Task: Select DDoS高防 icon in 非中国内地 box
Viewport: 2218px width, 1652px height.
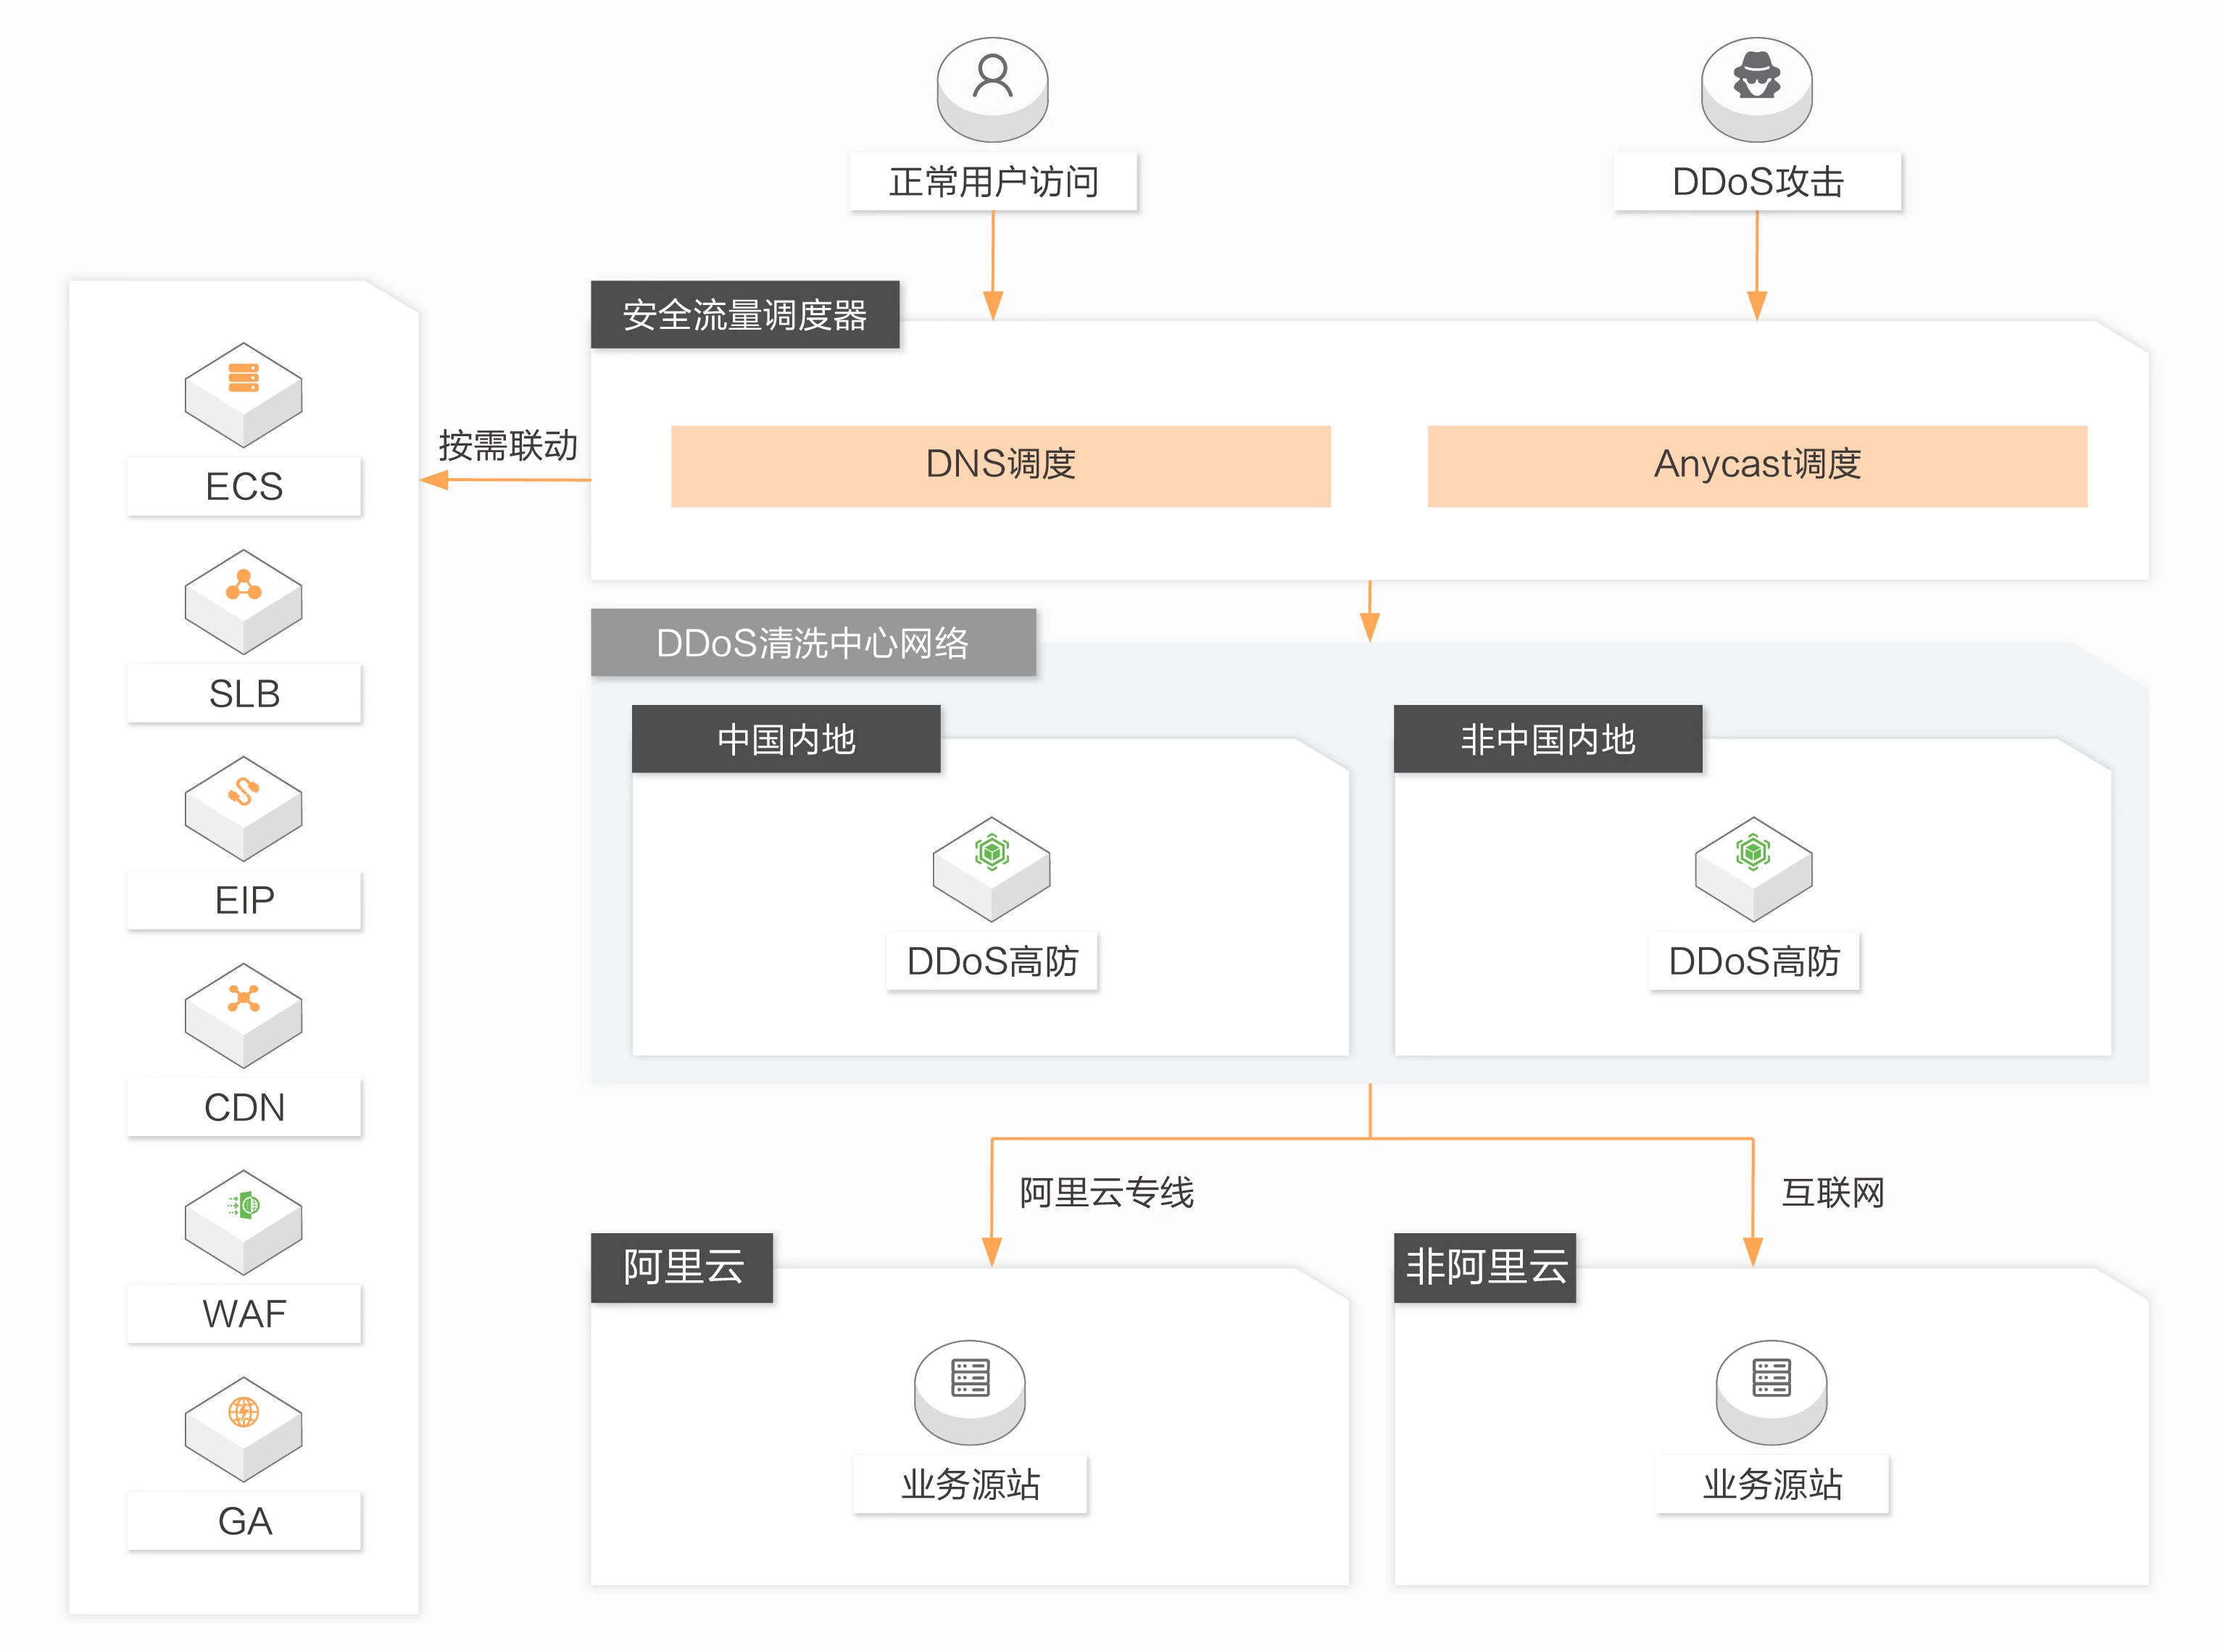Action: (1753, 867)
